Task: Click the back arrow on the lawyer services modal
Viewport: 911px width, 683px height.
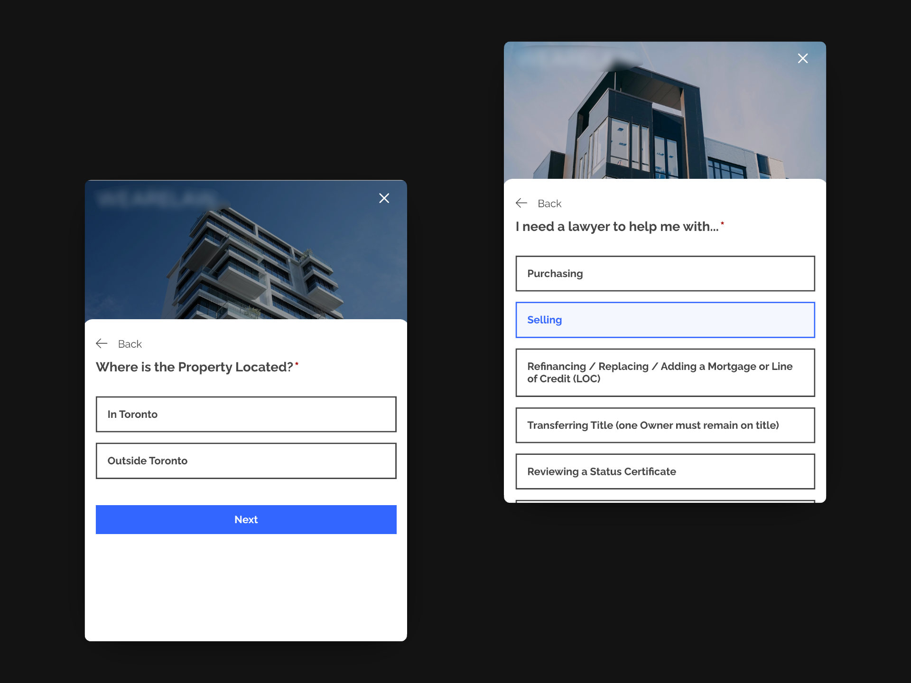Action: [x=522, y=203]
